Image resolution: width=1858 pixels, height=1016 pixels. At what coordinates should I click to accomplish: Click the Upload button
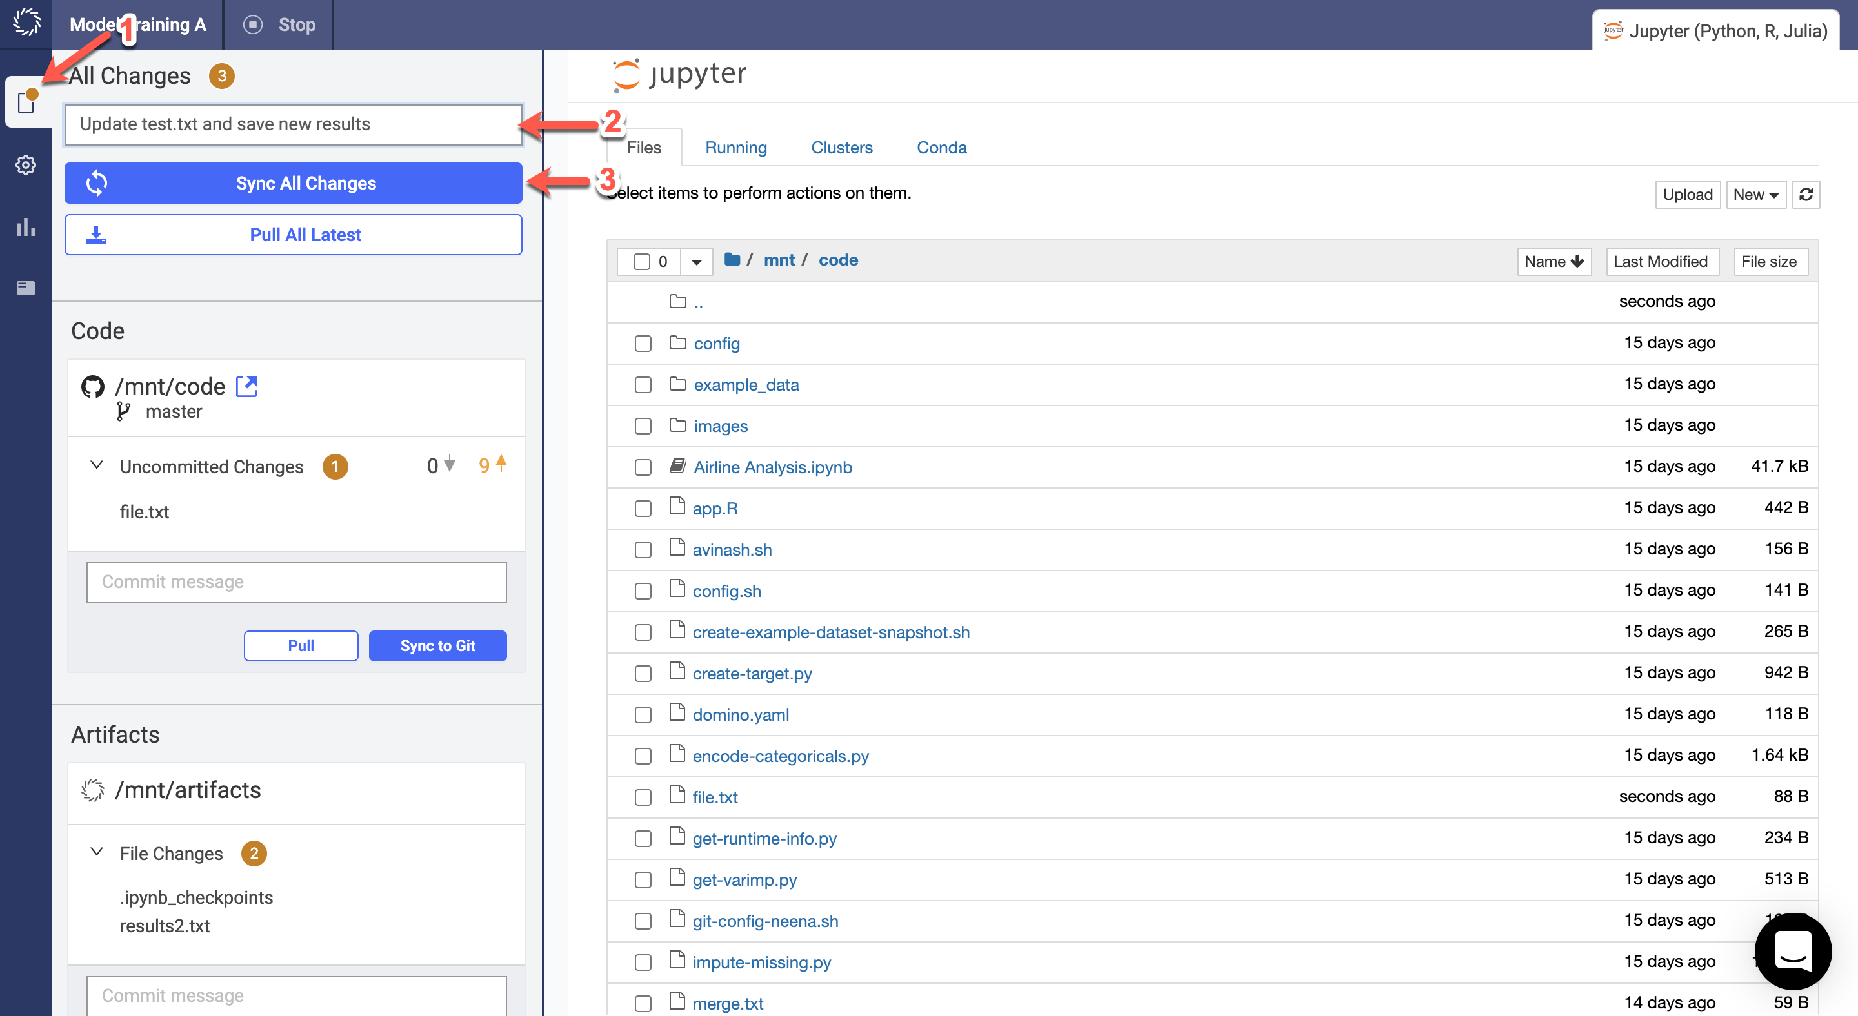1687,195
